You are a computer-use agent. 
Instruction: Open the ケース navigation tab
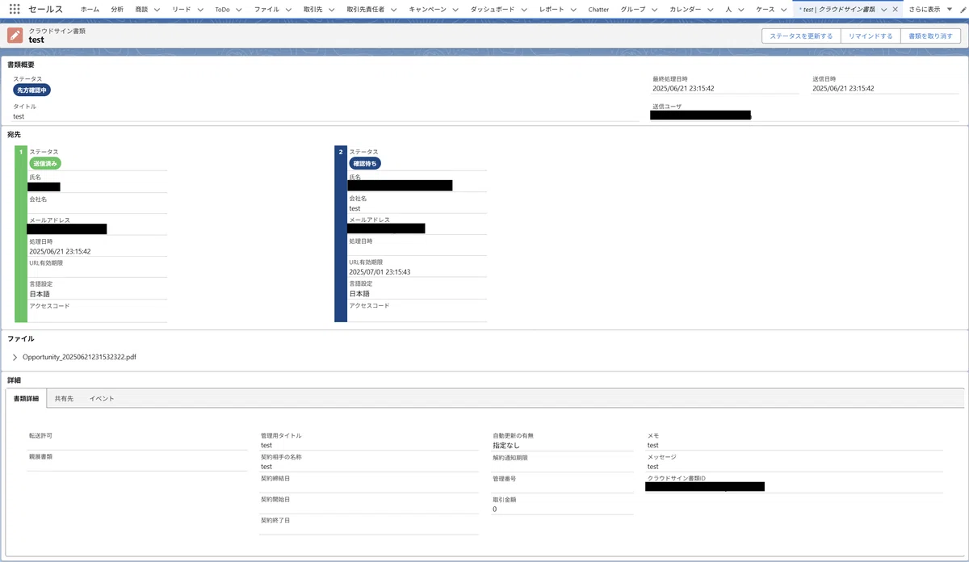pos(765,9)
